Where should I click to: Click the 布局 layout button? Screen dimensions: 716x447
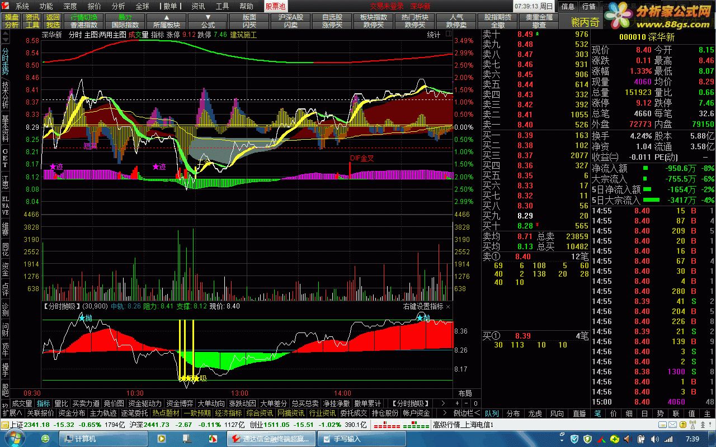465,393
